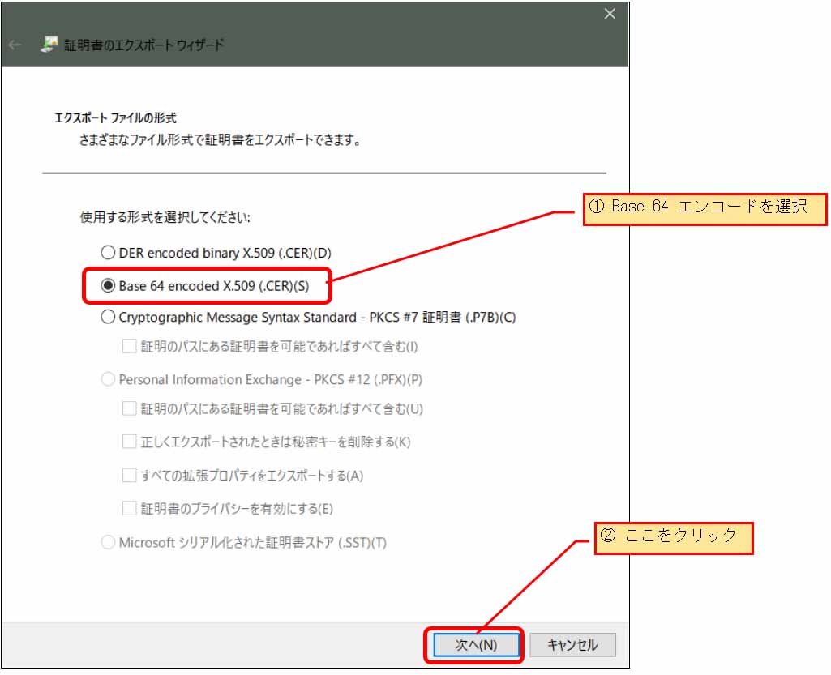Click the 使用する形式を選択してください label

click(165, 218)
